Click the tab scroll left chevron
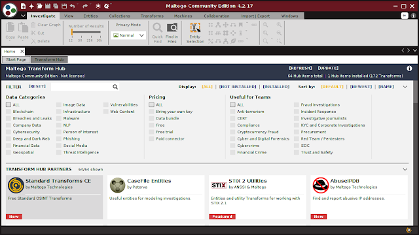Screen dimensions: 419x235 (403, 50)
